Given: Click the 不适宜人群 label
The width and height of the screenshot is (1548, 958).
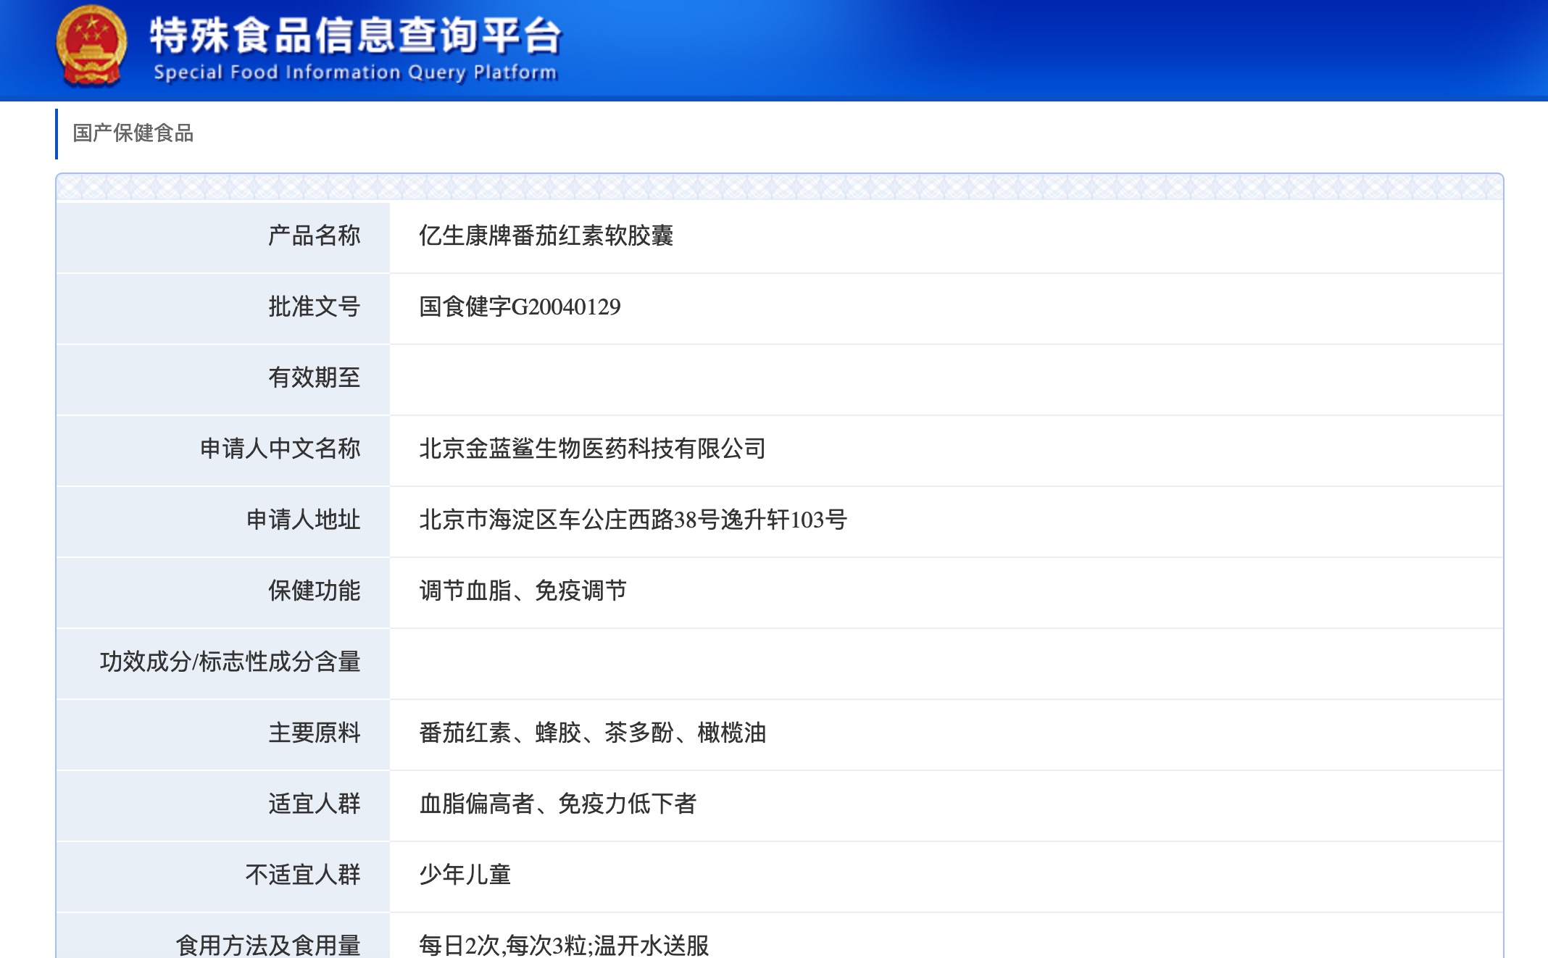Looking at the screenshot, I should (303, 875).
